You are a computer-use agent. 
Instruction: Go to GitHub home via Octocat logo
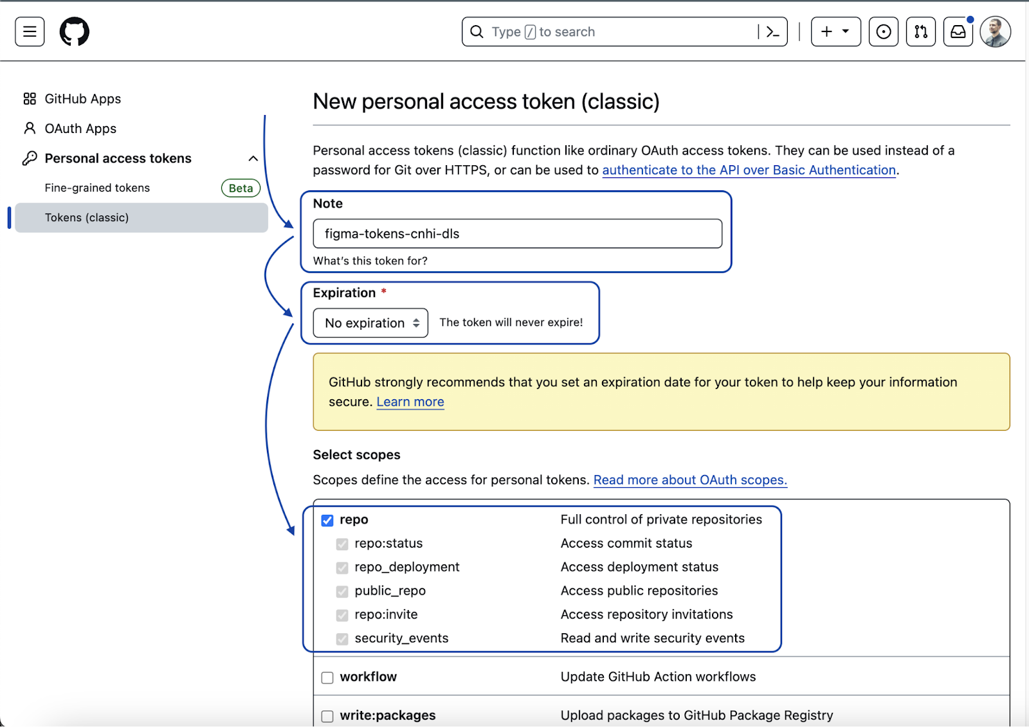pos(75,31)
